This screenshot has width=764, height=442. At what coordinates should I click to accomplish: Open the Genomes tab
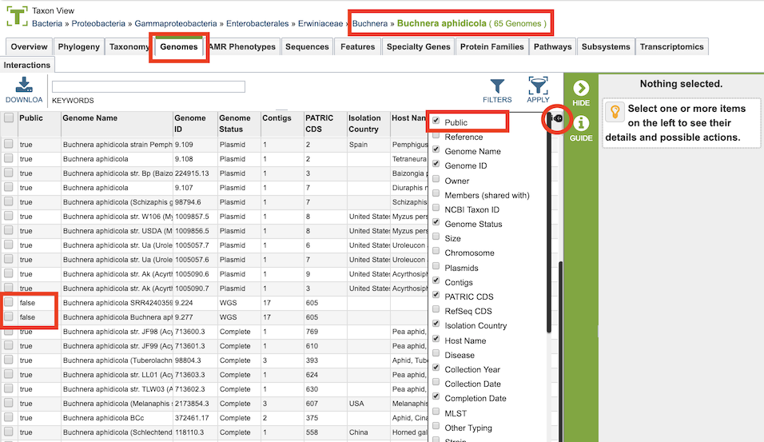coord(179,47)
